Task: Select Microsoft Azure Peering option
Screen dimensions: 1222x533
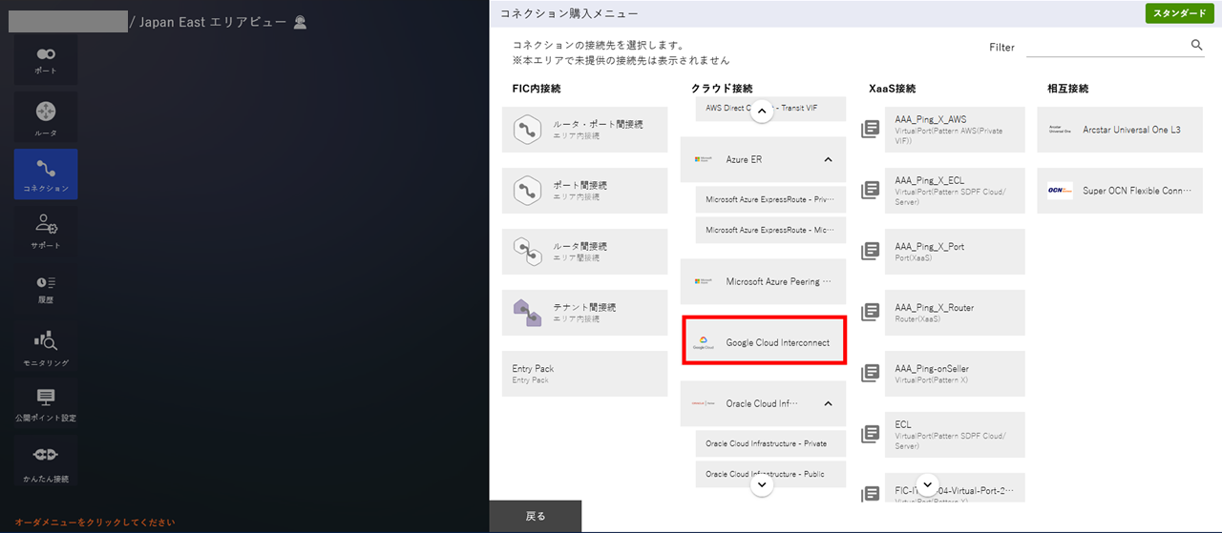Action: coord(764,282)
